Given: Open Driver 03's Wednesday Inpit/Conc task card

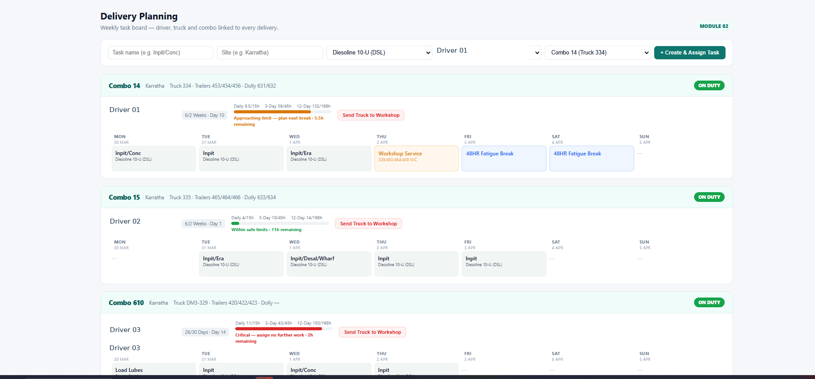Looking at the screenshot, I should click(329, 369).
